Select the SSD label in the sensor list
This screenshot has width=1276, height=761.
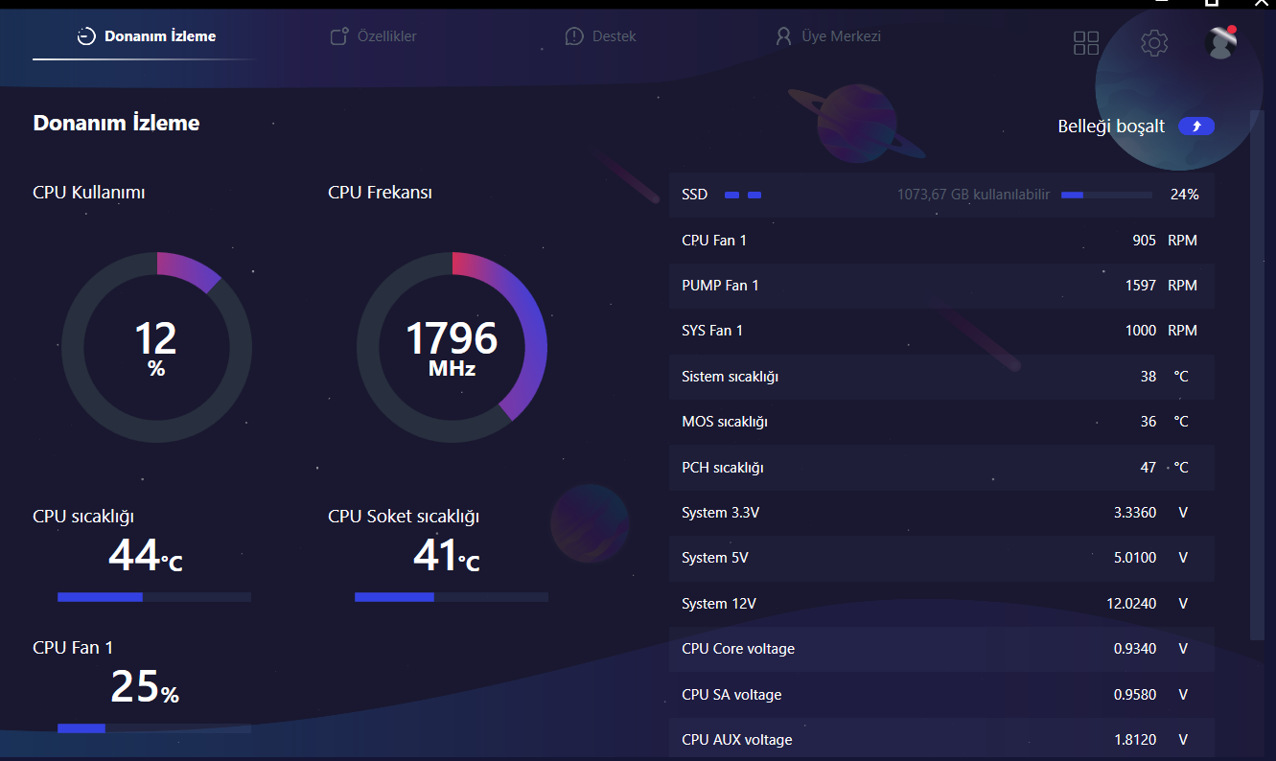tap(694, 195)
